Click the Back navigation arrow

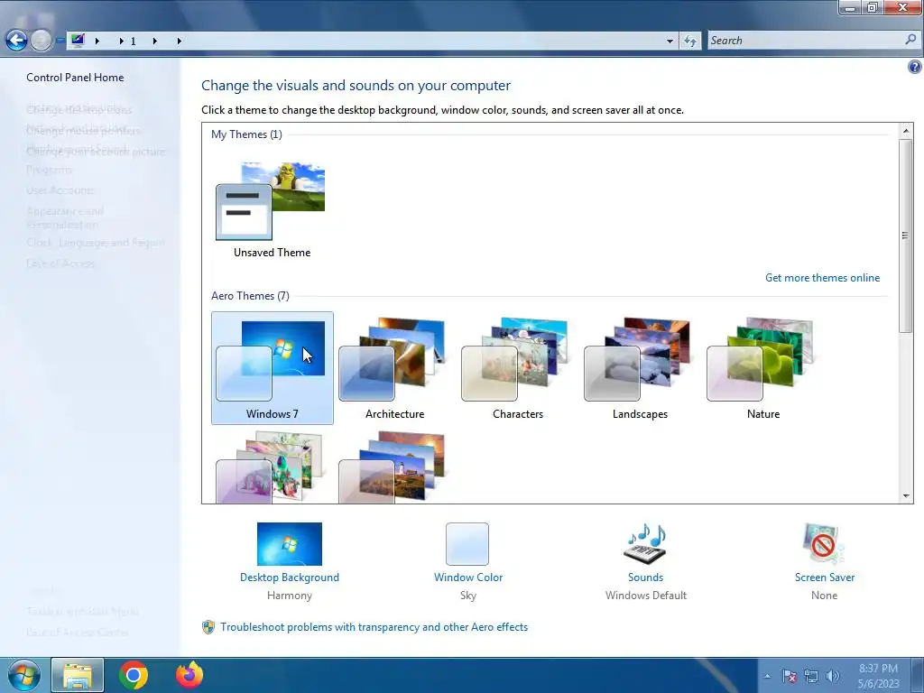point(16,40)
